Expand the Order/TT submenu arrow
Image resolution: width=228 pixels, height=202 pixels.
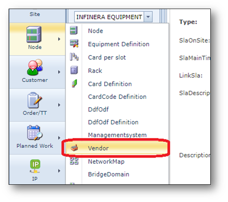click(59, 105)
